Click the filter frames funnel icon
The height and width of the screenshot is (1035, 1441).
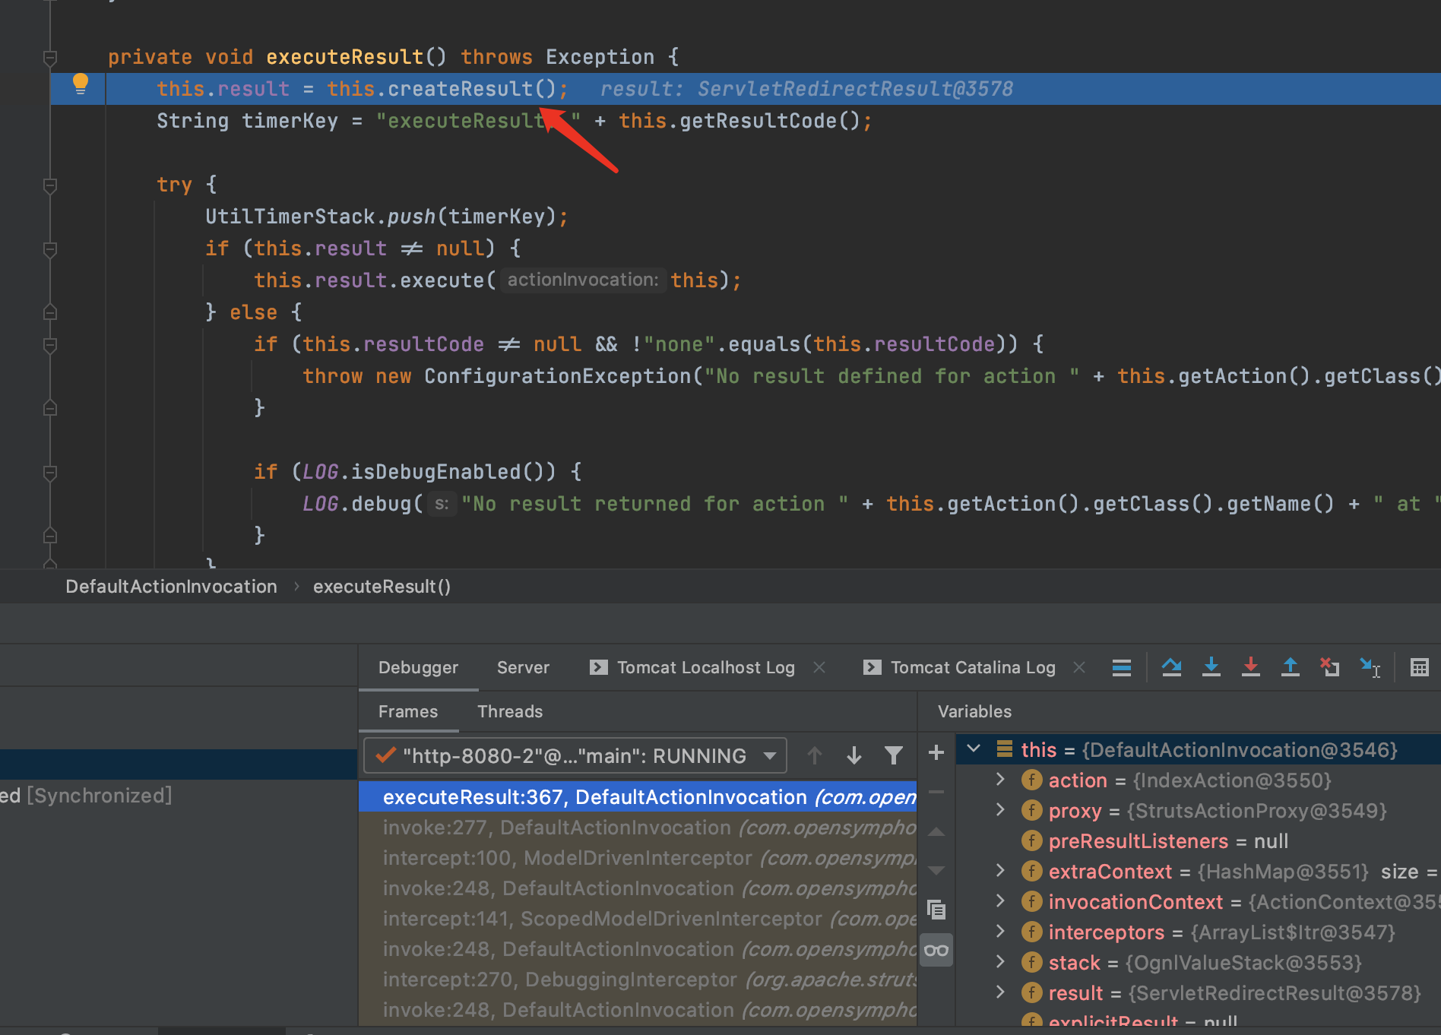(x=894, y=755)
